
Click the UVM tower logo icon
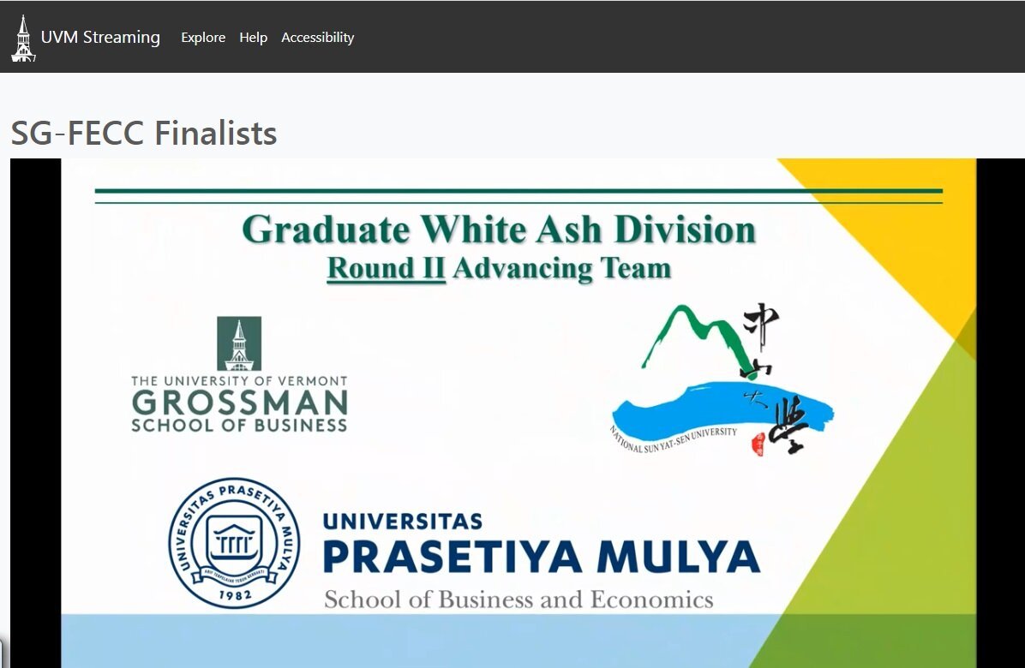tap(23, 39)
